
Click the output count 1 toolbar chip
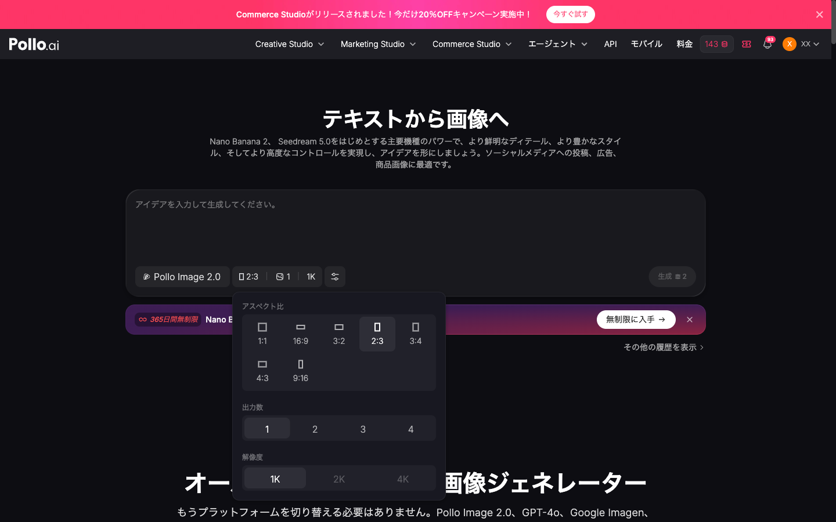point(283,277)
